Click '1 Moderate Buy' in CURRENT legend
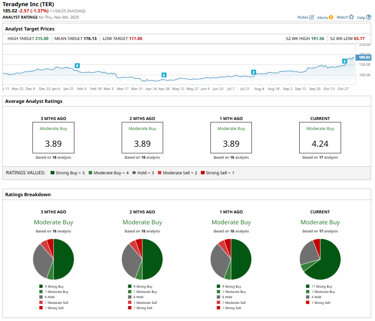This screenshot has height=321, width=375. coord(323,291)
